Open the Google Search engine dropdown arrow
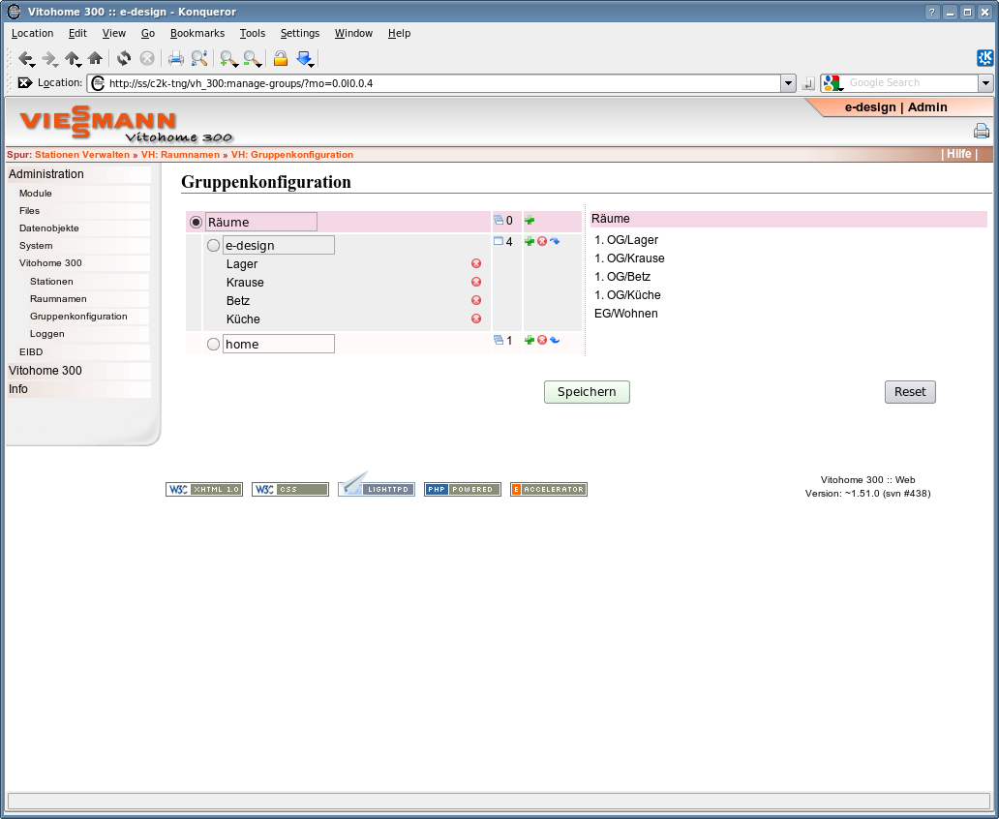Image resolution: width=999 pixels, height=819 pixels. pos(985,83)
